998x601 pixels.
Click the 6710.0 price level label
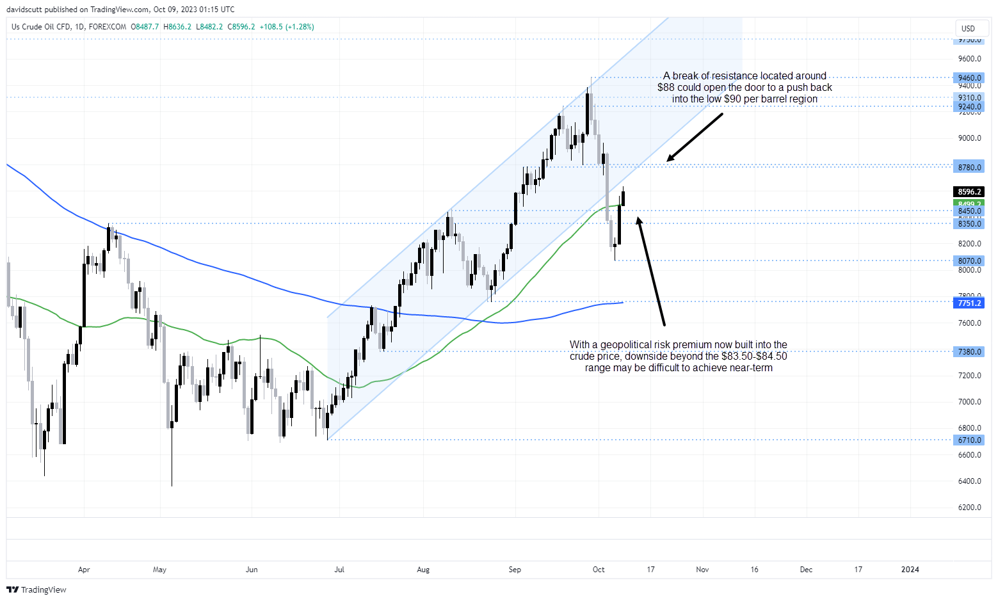(x=969, y=440)
